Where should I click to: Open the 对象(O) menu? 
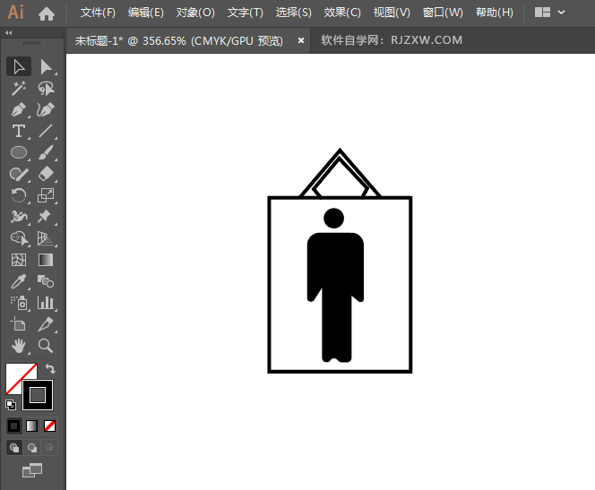click(x=195, y=13)
